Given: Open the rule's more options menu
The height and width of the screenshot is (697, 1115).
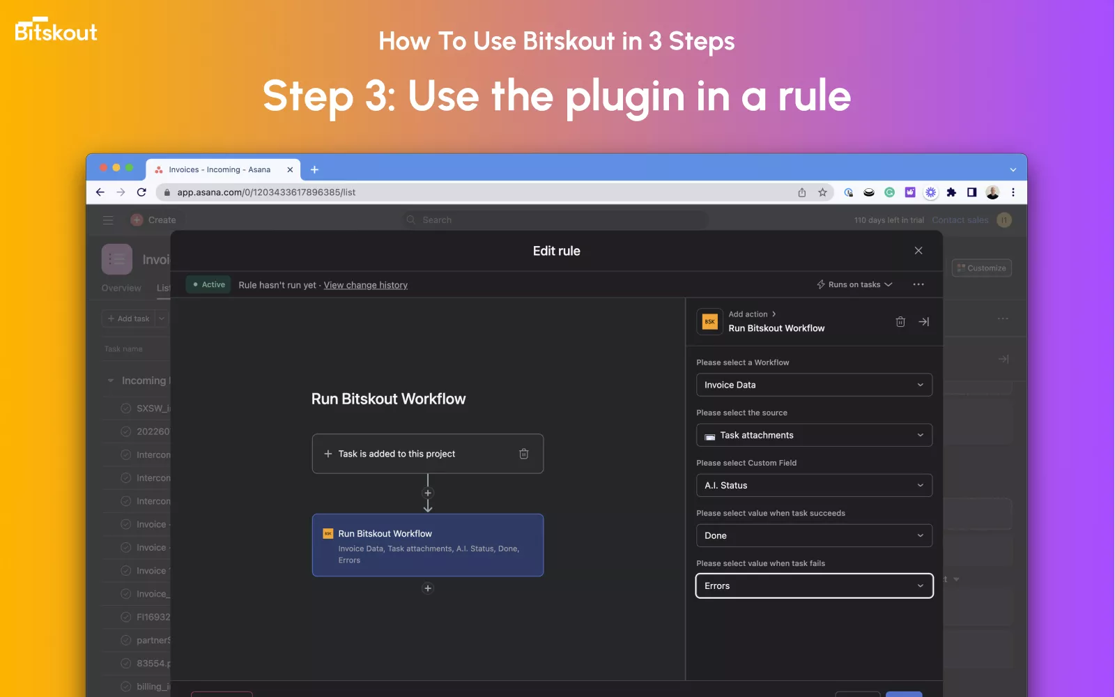Looking at the screenshot, I should pyautogui.click(x=918, y=284).
